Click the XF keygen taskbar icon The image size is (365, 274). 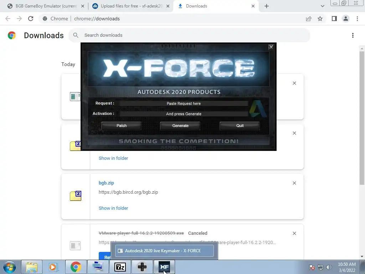pos(164,267)
